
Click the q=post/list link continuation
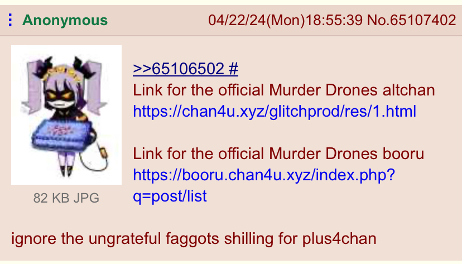point(170,196)
